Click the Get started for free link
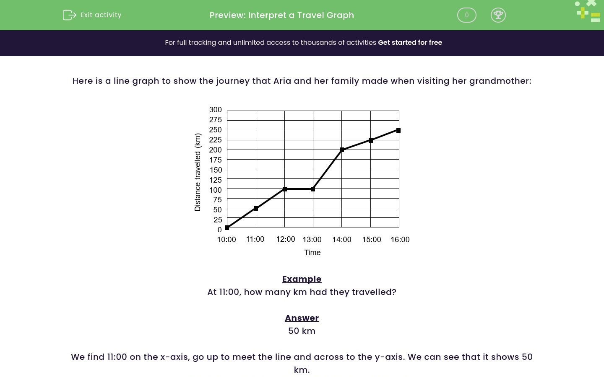This screenshot has width=604, height=377. point(410,42)
